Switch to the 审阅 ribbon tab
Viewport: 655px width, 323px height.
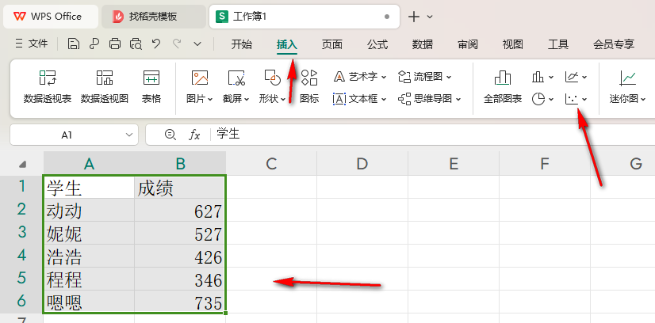(467, 44)
